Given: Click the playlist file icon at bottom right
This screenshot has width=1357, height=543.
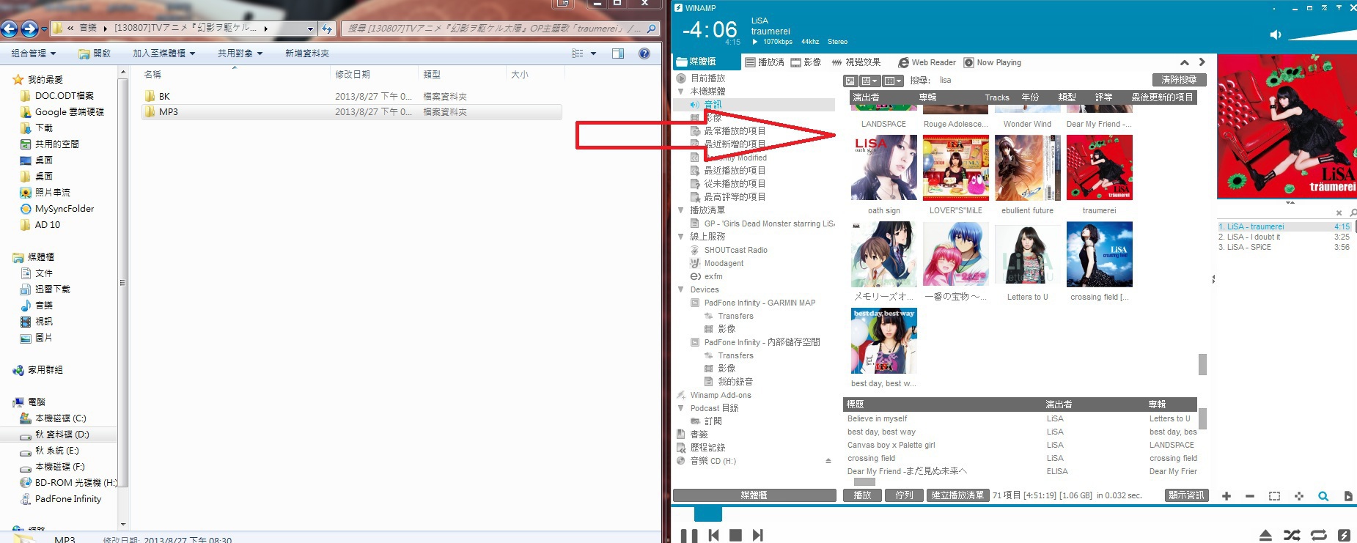Looking at the screenshot, I should [1347, 496].
